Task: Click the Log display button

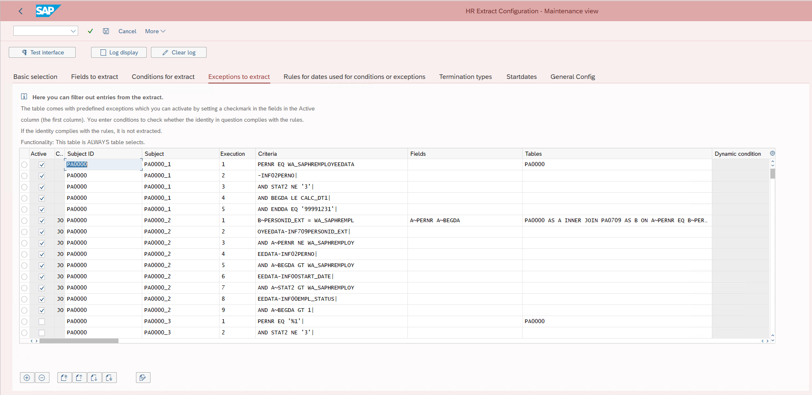Action: (x=119, y=52)
